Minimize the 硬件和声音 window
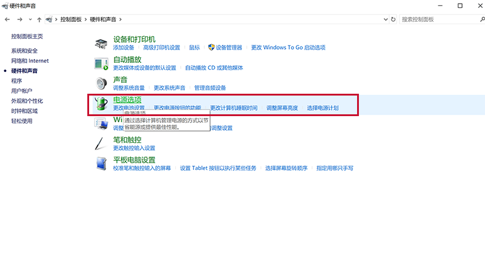The width and height of the screenshot is (485, 254). pos(441,5)
